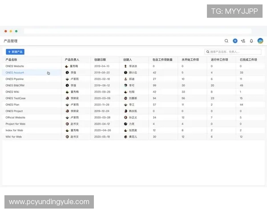The height and width of the screenshot is (213, 267).
Task: Click the 包含工作项数量 column header
Action: click(x=162, y=59)
